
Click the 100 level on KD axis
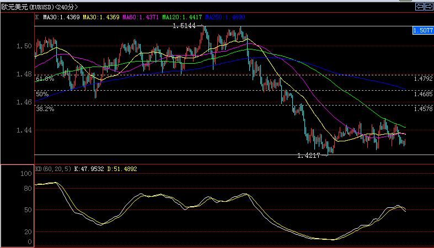click(x=26, y=174)
